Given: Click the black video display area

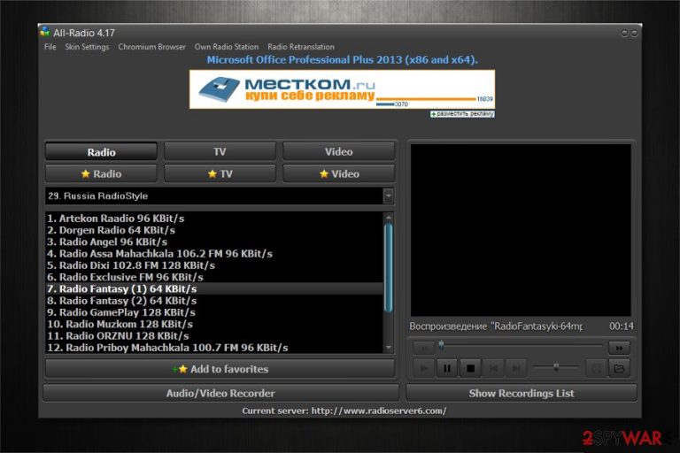Looking at the screenshot, I should pos(521,230).
